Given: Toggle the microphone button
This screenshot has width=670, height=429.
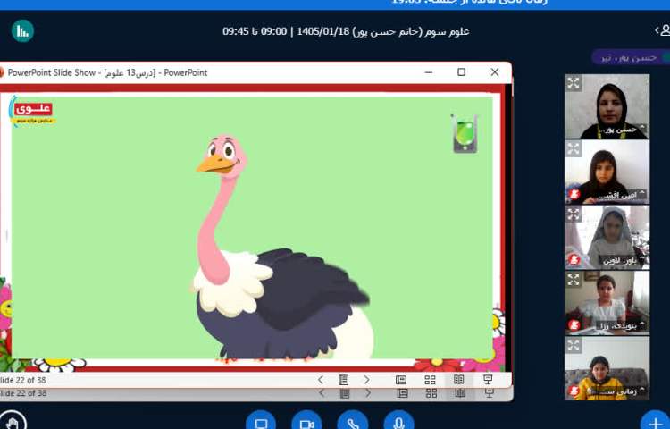Looking at the screenshot, I should coord(398,421).
